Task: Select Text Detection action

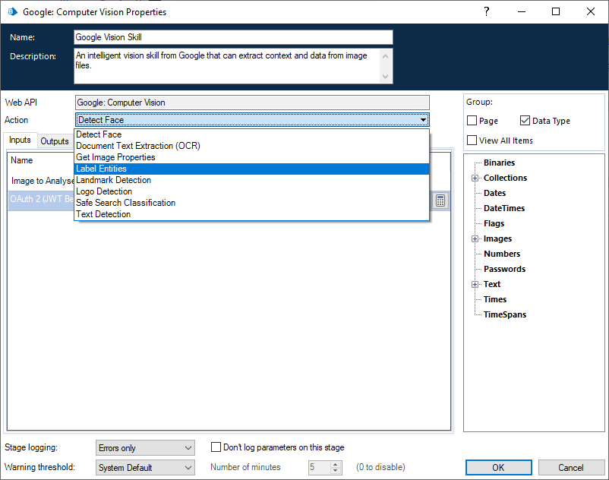Action: (251, 214)
